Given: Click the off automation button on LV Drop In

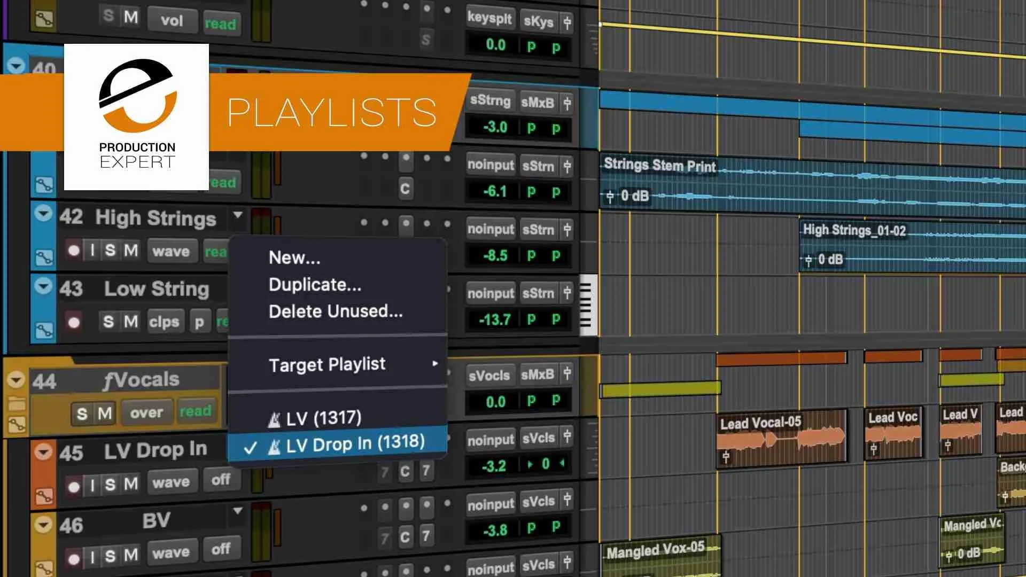Looking at the screenshot, I should [x=222, y=480].
